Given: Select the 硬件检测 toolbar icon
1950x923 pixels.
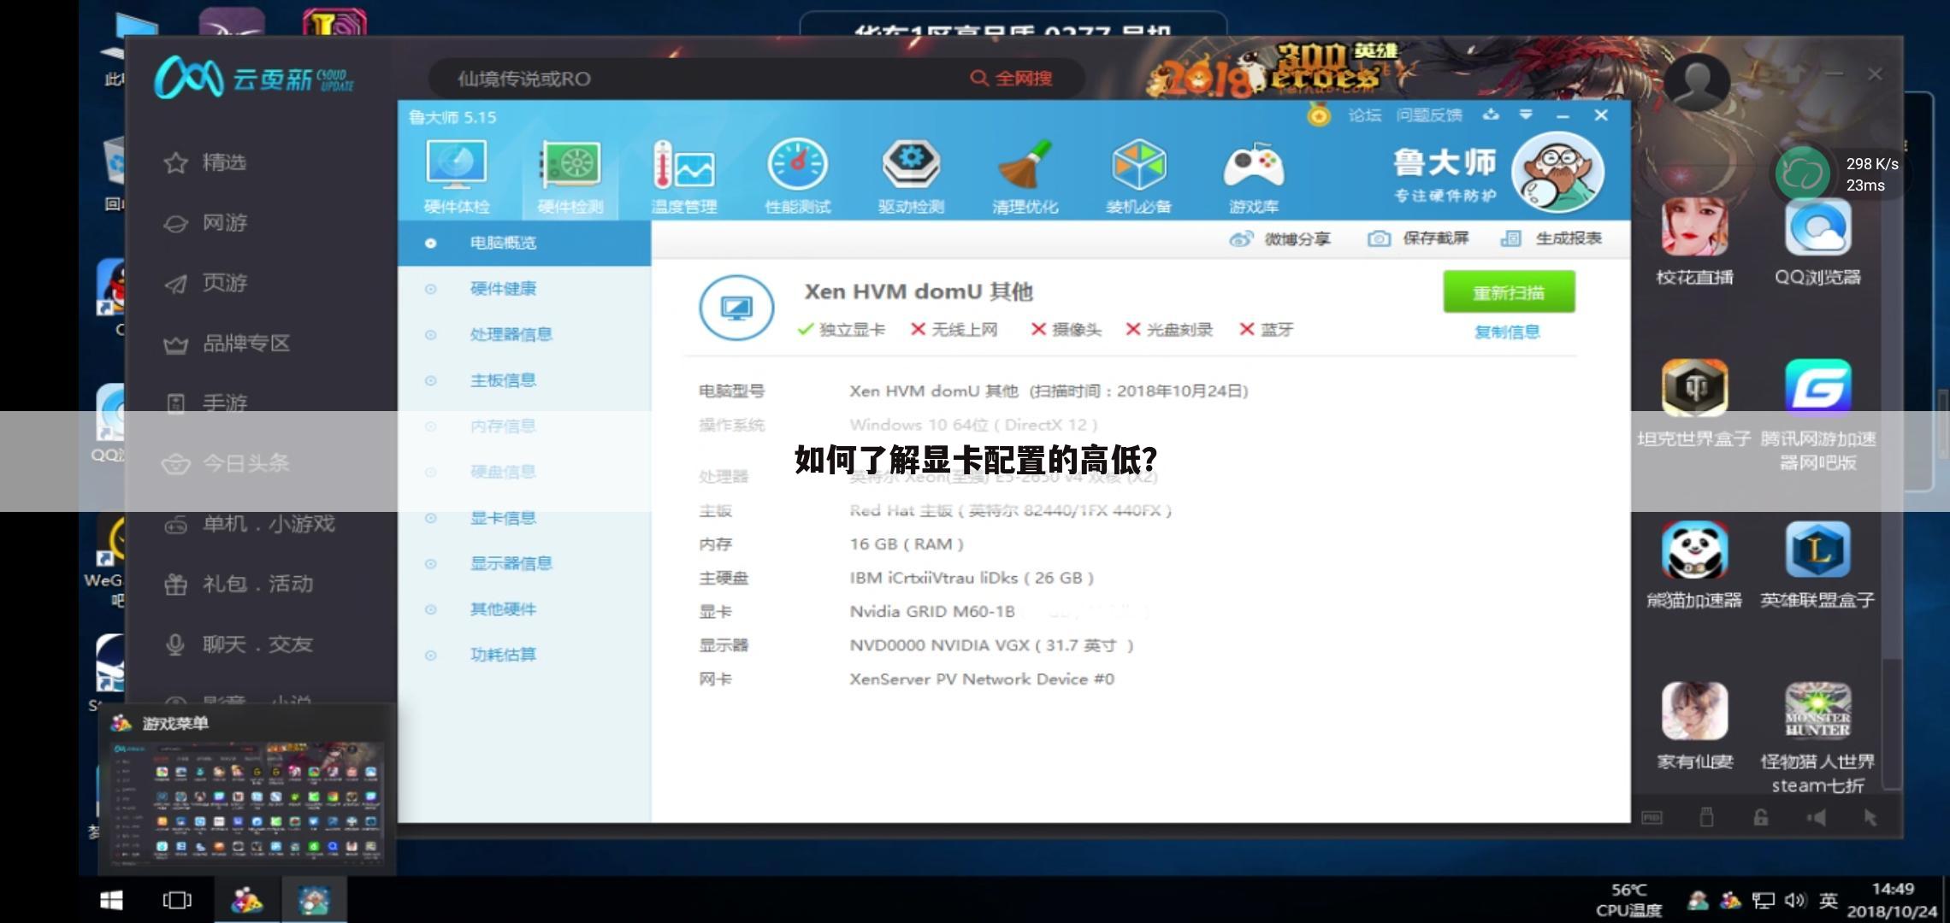Looking at the screenshot, I should pos(570,176).
